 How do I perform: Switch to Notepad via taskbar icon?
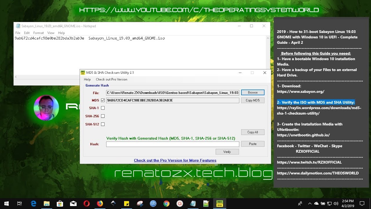[x=193, y=203]
